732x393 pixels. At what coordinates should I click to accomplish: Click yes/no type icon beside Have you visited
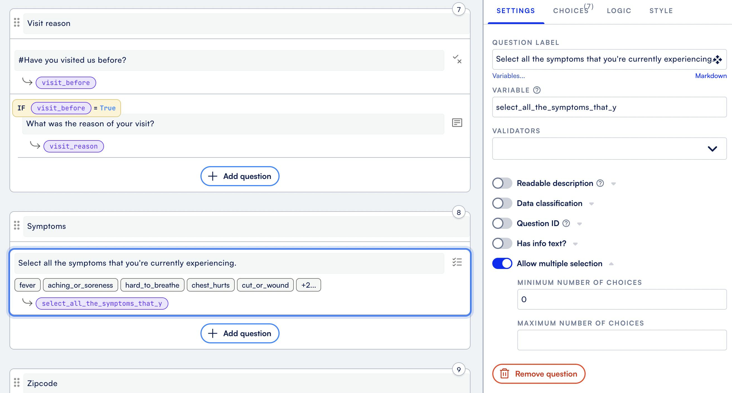457,59
